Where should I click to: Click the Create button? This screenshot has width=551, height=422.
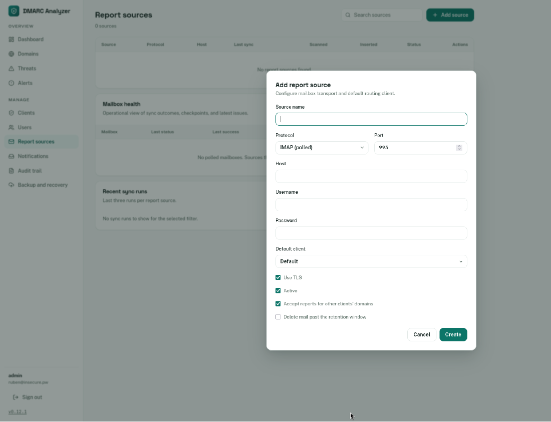tap(453, 335)
